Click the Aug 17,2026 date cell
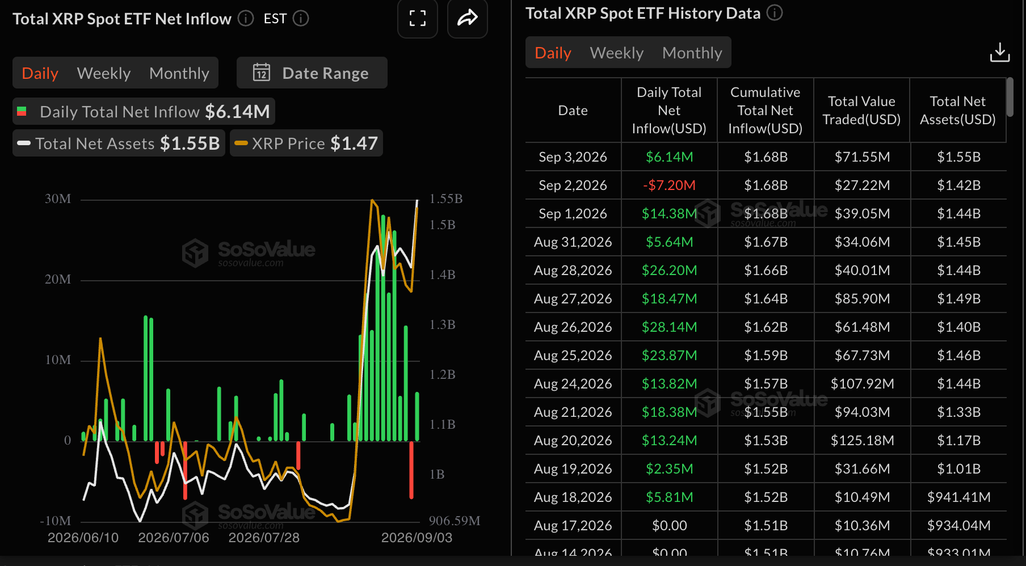The image size is (1026, 566). click(x=573, y=526)
